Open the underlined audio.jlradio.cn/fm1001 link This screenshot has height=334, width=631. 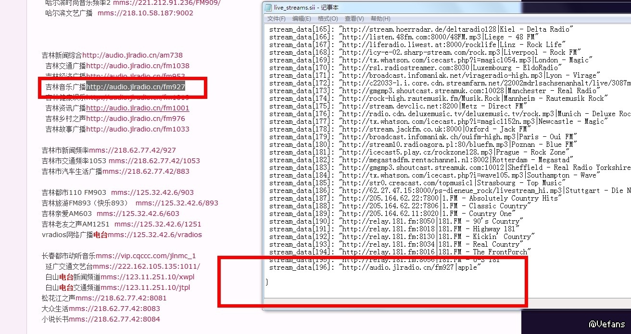pyautogui.click(x=138, y=108)
